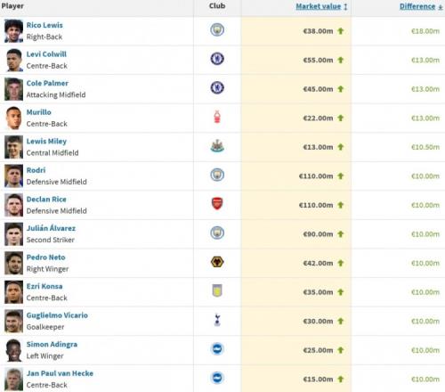Click Manchester City crest next to Julián Álvarez

217,233
